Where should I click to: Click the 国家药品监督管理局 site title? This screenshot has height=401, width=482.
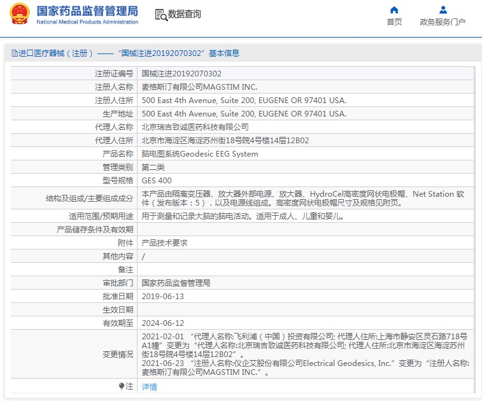point(87,11)
